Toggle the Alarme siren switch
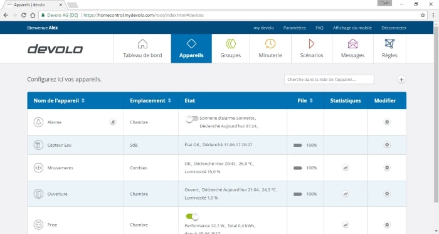This screenshot has height=234, width=439. tap(192, 119)
